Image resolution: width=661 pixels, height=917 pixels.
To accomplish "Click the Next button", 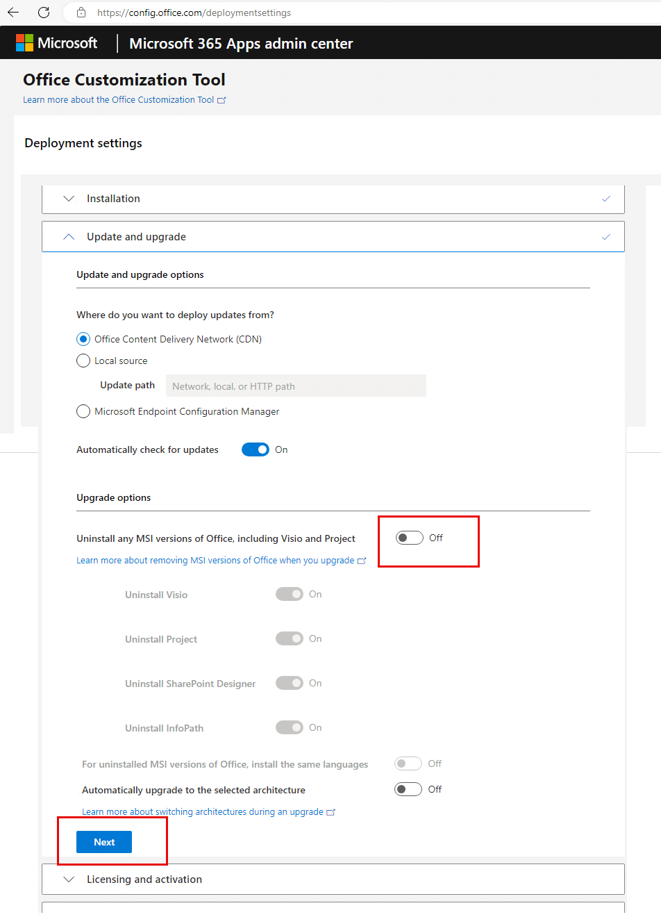I will pyautogui.click(x=103, y=841).
